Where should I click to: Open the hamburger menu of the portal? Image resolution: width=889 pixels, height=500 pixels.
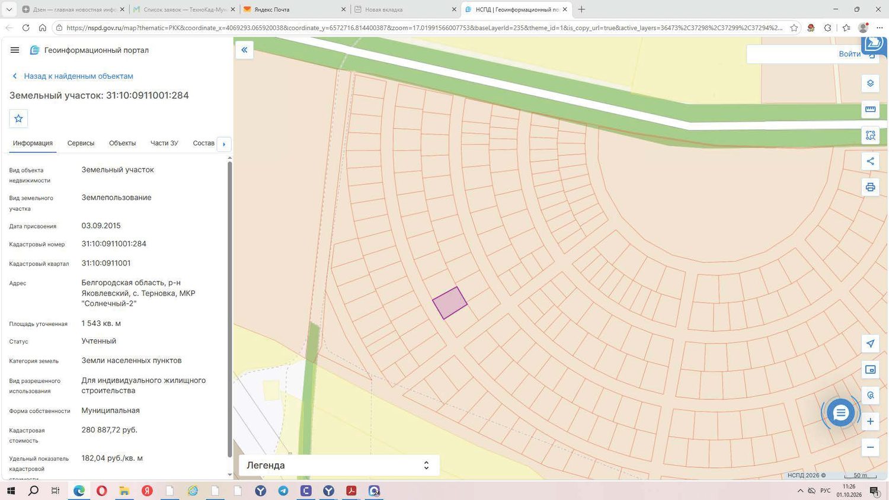15,50
